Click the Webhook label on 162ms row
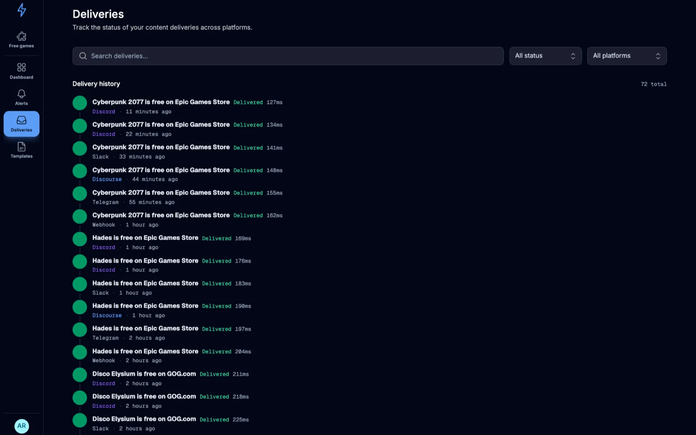The height and width of the screenshot is (435, 696). (x=104, y=225)
